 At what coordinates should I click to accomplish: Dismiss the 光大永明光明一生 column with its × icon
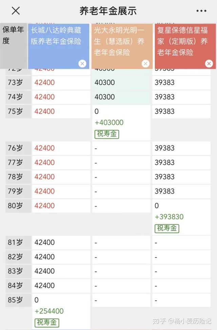click(x=145, y=63)
